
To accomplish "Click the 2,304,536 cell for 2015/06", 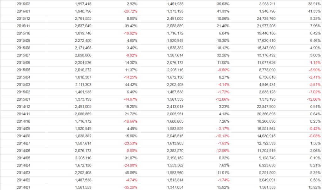I will [83, 63].
